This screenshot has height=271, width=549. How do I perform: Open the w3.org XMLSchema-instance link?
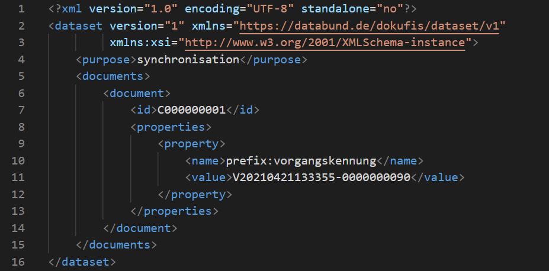pyautogui.click(x=325, y=43)
